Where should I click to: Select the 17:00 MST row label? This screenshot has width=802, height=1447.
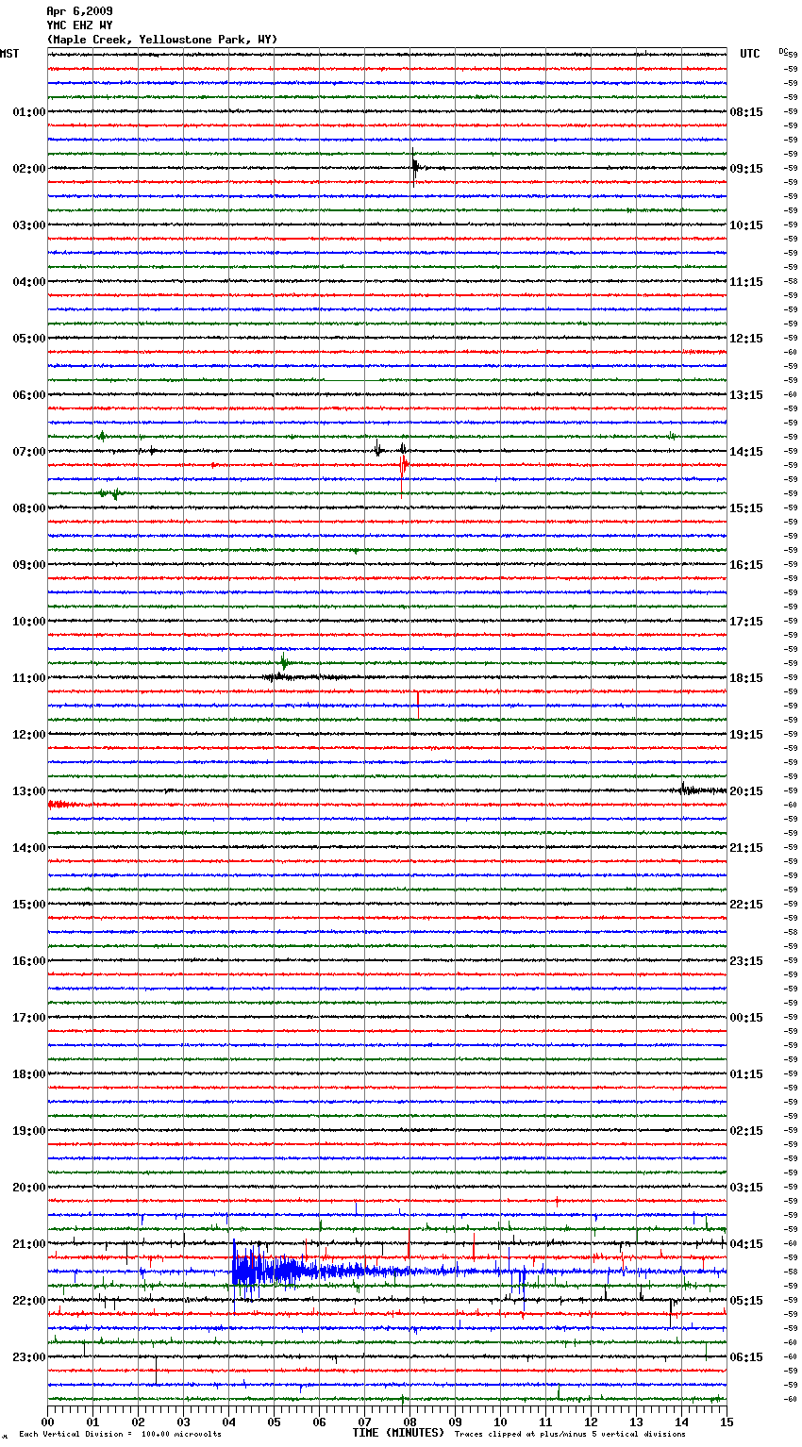click(29, 1018)
